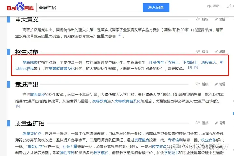Click the 进入词条 button
The width and height of the screenshot is (234, 156).
point(156,7)
